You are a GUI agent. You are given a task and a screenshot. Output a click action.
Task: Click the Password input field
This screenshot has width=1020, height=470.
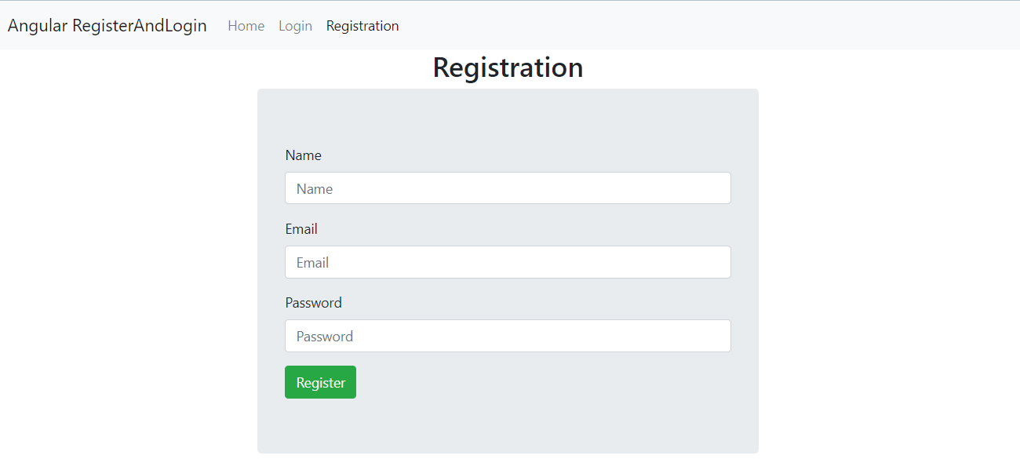(508, 335)
